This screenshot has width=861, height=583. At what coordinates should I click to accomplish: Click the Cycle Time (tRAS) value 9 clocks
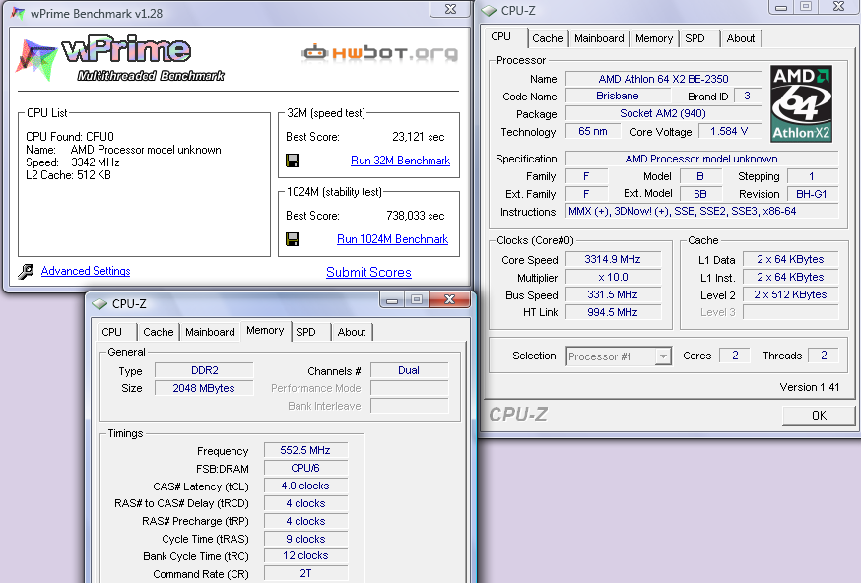[305, 539]
